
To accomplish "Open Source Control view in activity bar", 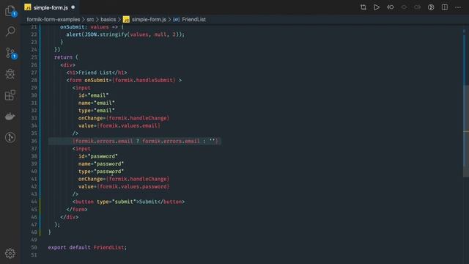I will 11,53.
